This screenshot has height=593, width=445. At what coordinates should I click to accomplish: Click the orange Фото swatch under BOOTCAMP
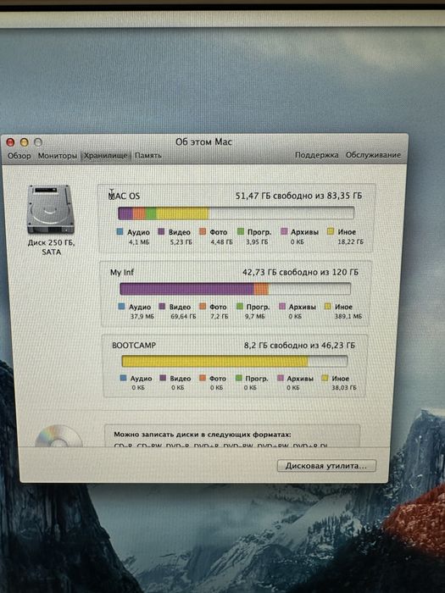[x=203, y=378]
